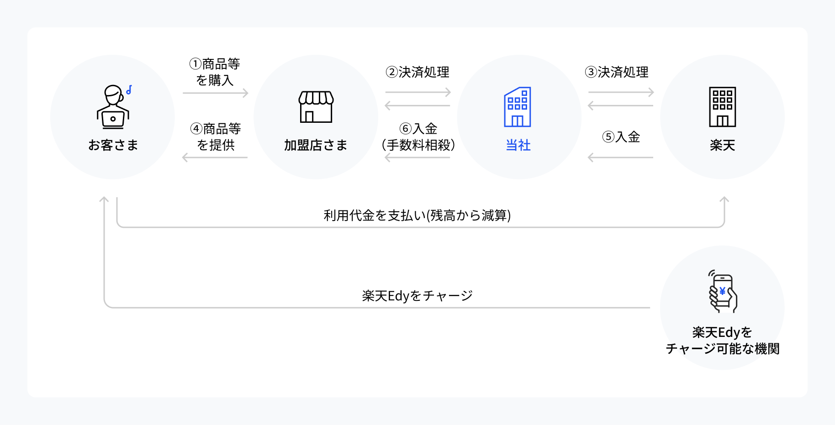Click the ⑥入金(手数料相殺) step text
This screenshot has height=425, width=835.
pyautogui.click(x=418, y=137)
